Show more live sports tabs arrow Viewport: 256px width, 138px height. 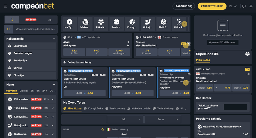click(x=186, y=109)
